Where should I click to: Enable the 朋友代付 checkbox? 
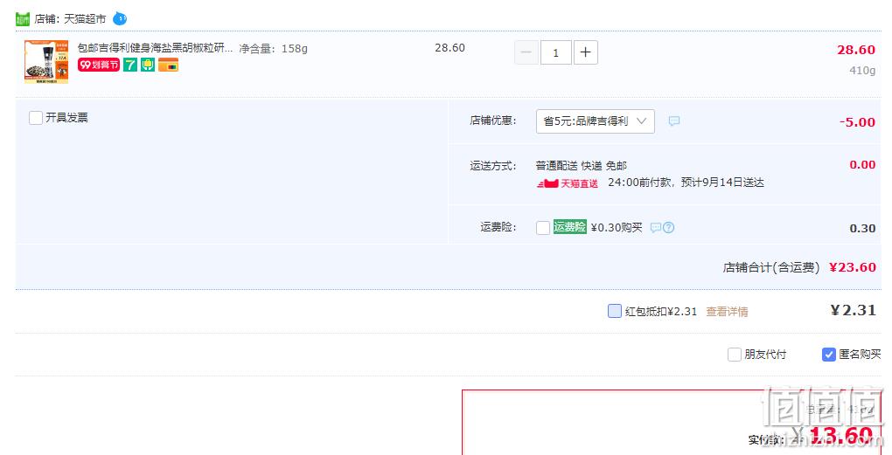pyautogui.click(x=735, y=355)
